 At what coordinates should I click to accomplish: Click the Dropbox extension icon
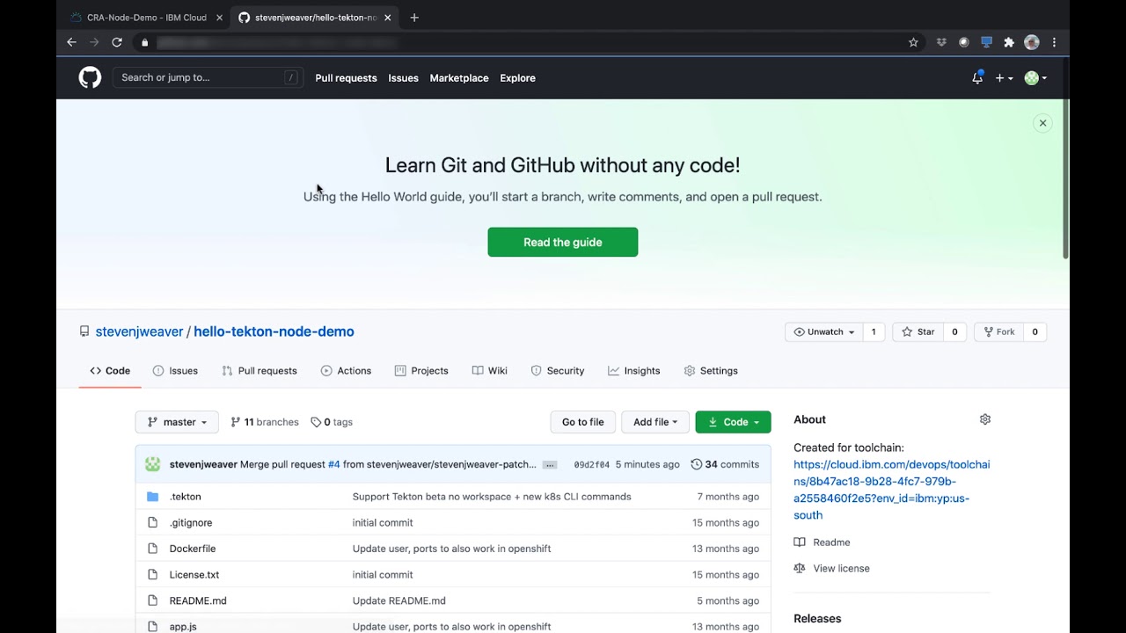941,42
